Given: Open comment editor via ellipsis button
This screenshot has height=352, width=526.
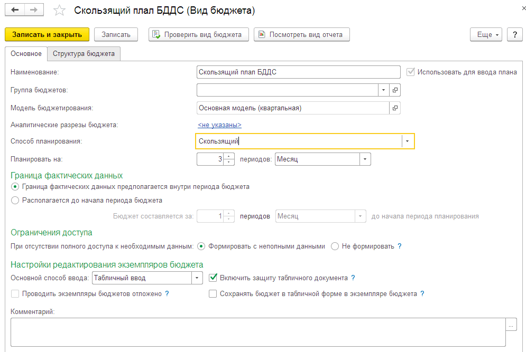Looking at the screenshot, I should click(511, 325).
